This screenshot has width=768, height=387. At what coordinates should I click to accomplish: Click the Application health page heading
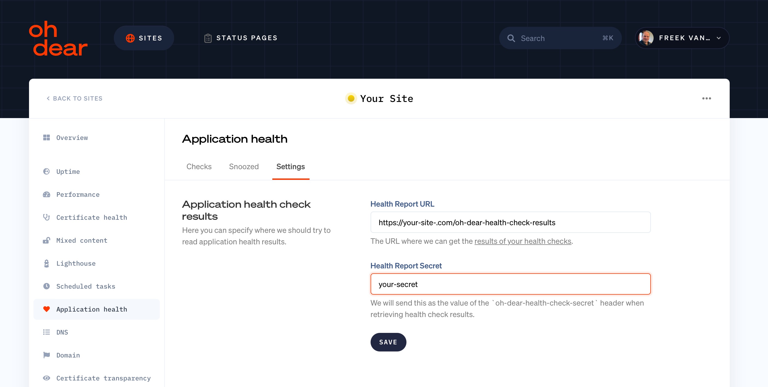(235, 139)
